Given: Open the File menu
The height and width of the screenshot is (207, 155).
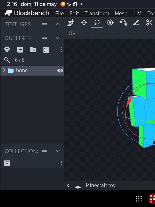Looking at the screenshot, I should pyautogui.click(x=59, y=13).
